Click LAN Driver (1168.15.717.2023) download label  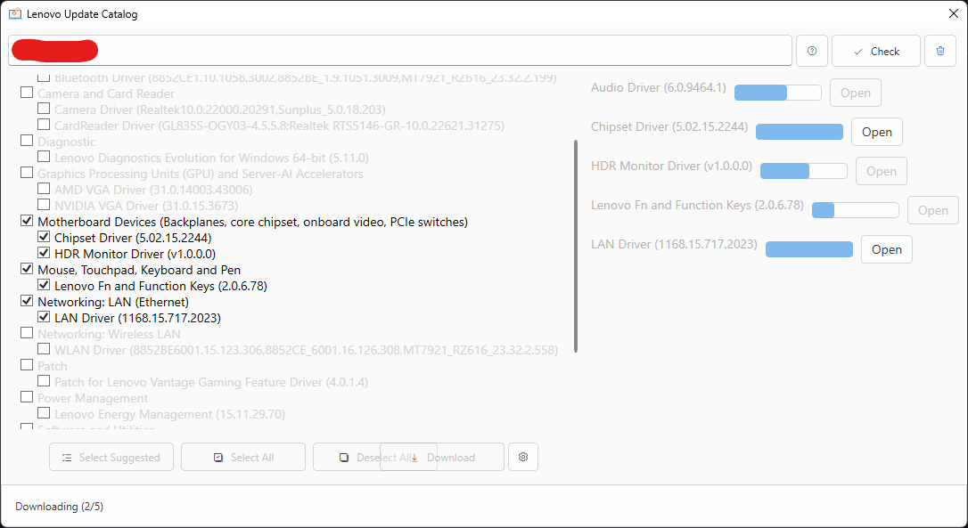click(x=674, y=244)
